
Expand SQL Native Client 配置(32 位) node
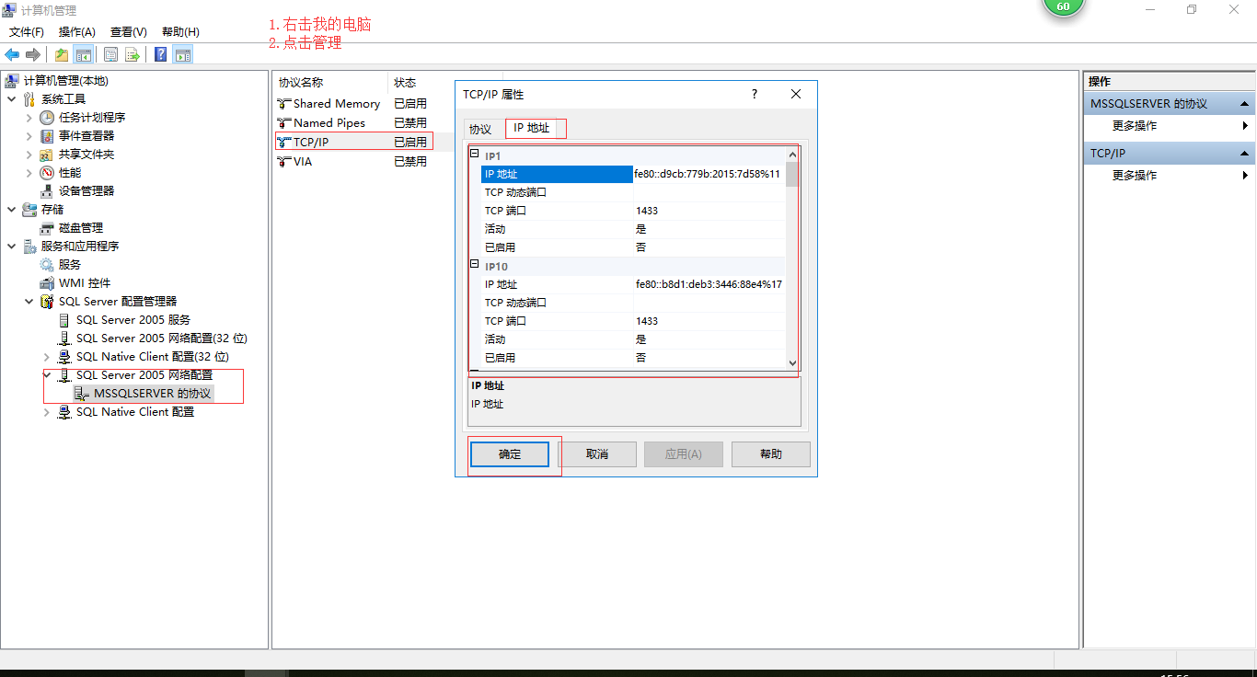click(x=46, y=356)
